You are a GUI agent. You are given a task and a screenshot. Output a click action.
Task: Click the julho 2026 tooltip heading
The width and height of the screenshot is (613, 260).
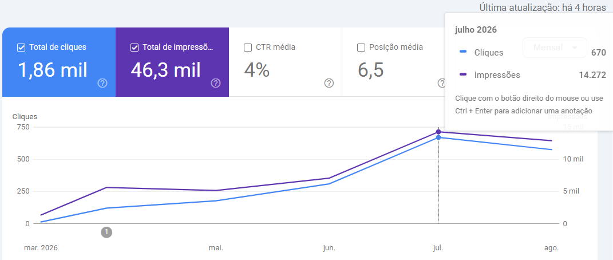pyautogui.click(x=476, y=30)
